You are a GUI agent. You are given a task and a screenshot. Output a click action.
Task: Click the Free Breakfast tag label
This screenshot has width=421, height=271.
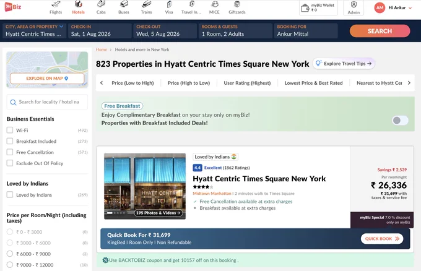coord(122,106)
